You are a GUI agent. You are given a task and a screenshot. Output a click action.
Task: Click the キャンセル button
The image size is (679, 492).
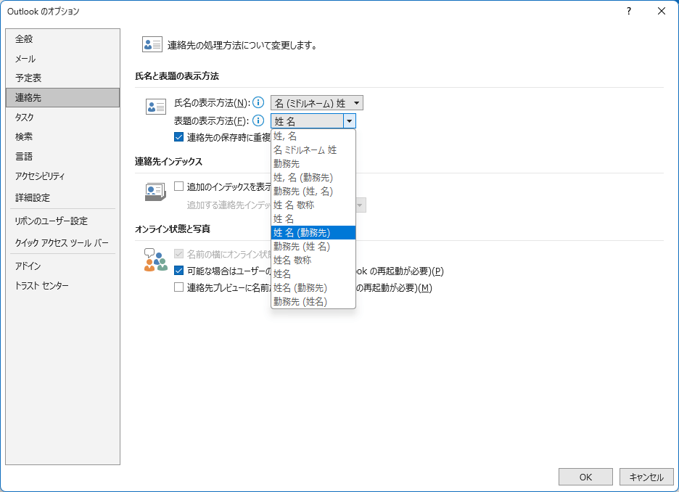click(x=646, y=477)
